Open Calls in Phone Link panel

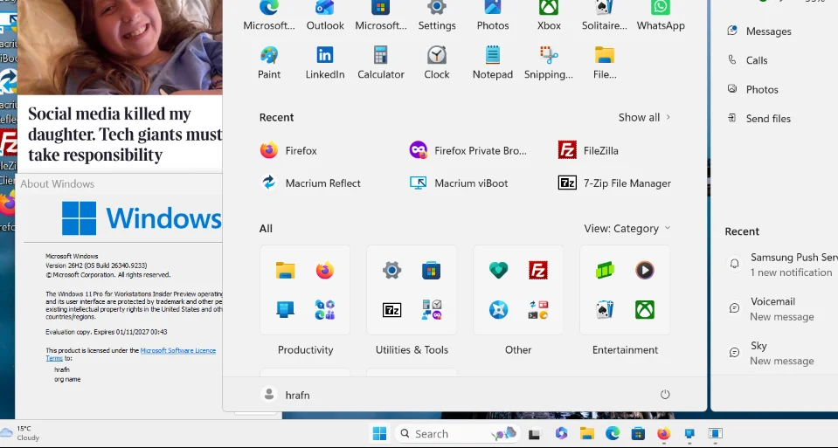[x=747, y=60]
